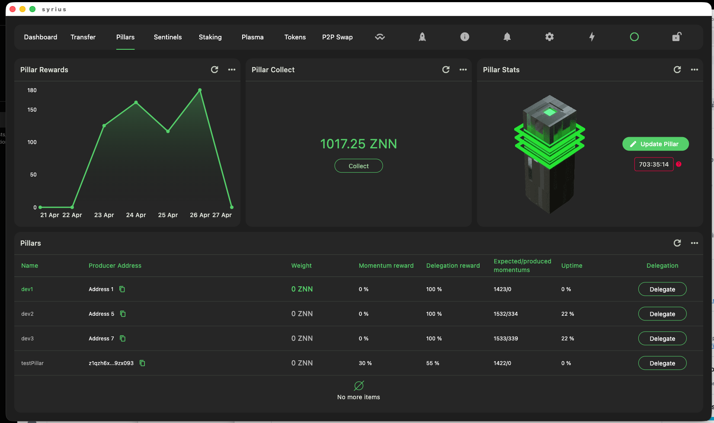Copy the dev2 producer Address 5
The width and height of the screenshot is (714, 423).
click(x=123, y=314)
